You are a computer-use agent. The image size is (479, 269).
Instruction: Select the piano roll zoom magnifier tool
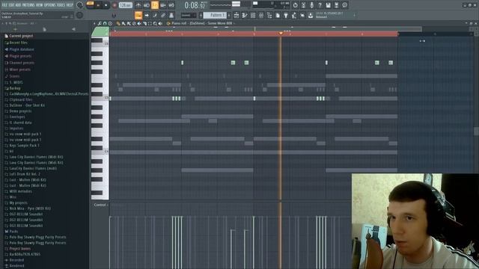click(x=155, y=23)
